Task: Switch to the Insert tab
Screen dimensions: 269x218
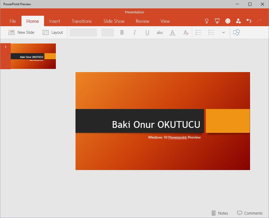Action: 55,21
